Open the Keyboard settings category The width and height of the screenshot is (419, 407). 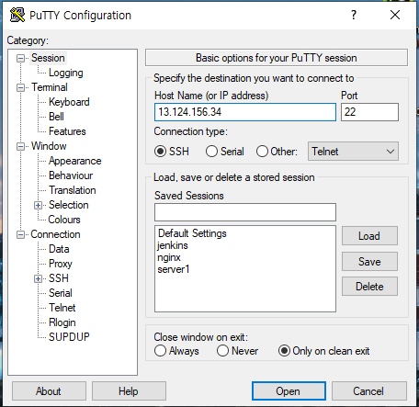[69, 102]
